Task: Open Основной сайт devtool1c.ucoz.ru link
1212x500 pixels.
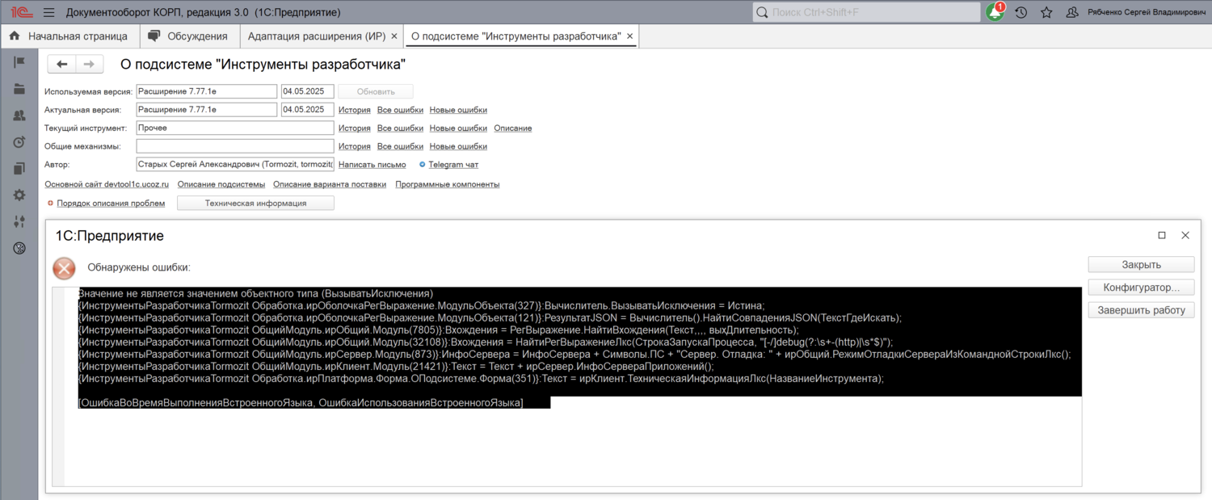Action: coord(107,184)
